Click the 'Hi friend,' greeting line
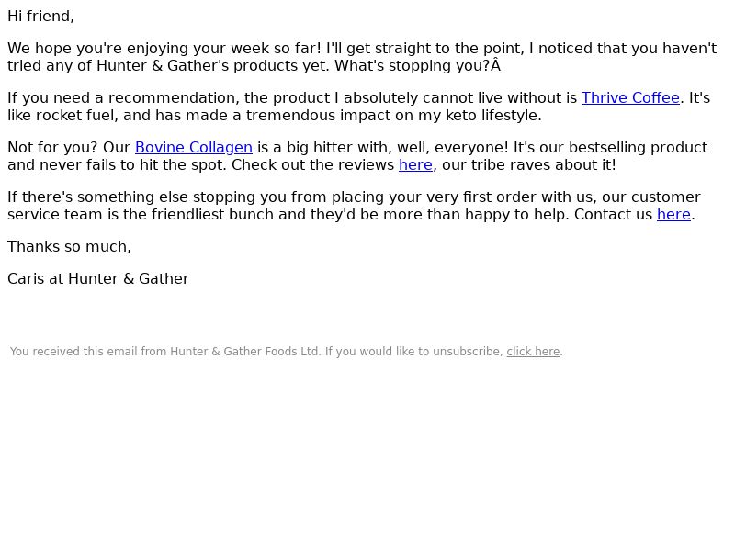The image size is (735, 551). (40, 17)
